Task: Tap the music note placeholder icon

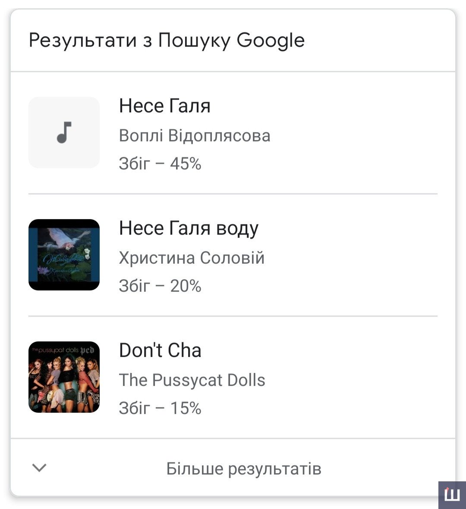Action: [64, 132]
